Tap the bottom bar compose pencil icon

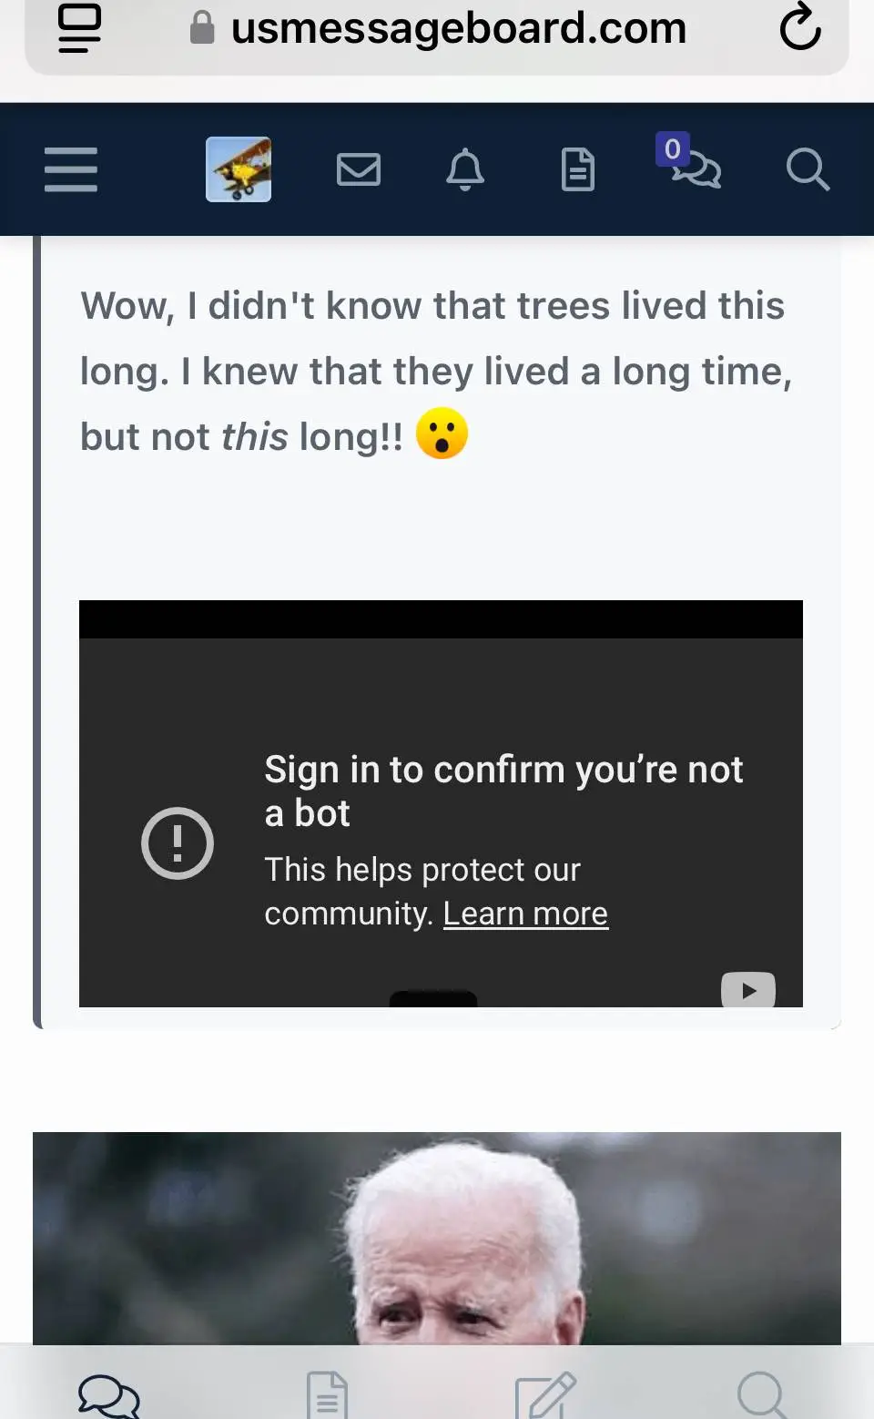(x=545, y=1395)
